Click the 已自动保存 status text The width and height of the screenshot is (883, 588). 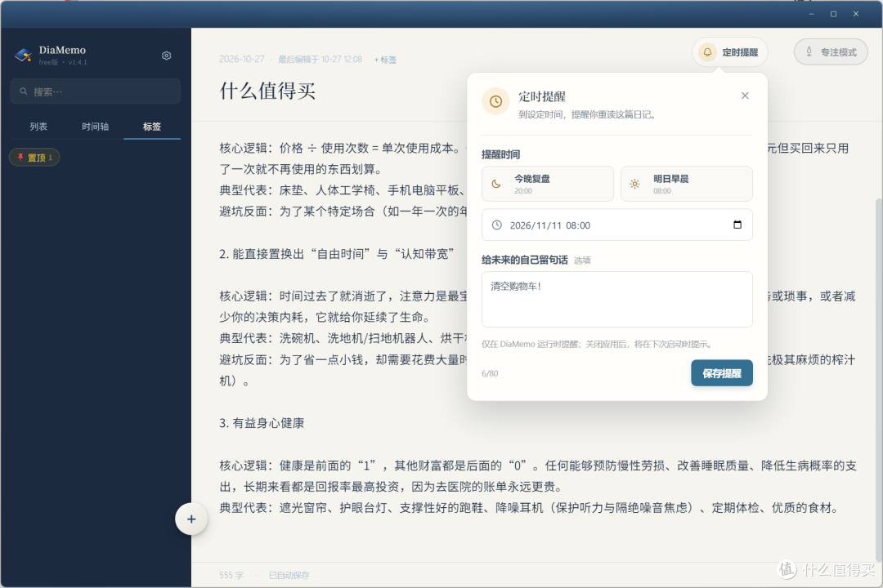coord(289,575)
